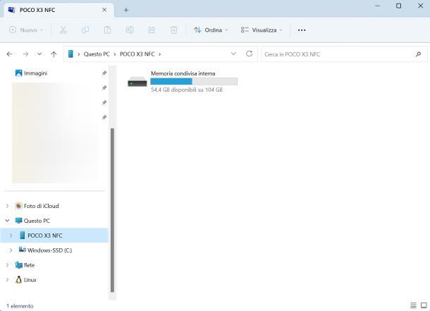The height and width of the screenshot is (311, 430).
Task: Click the phone icon in address bar
Action: point(70,54)
